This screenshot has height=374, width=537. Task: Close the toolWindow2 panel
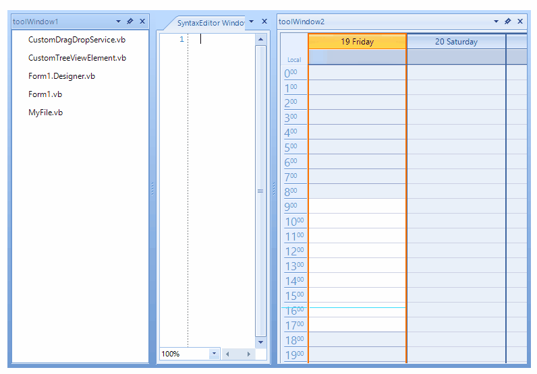point(520,21)
